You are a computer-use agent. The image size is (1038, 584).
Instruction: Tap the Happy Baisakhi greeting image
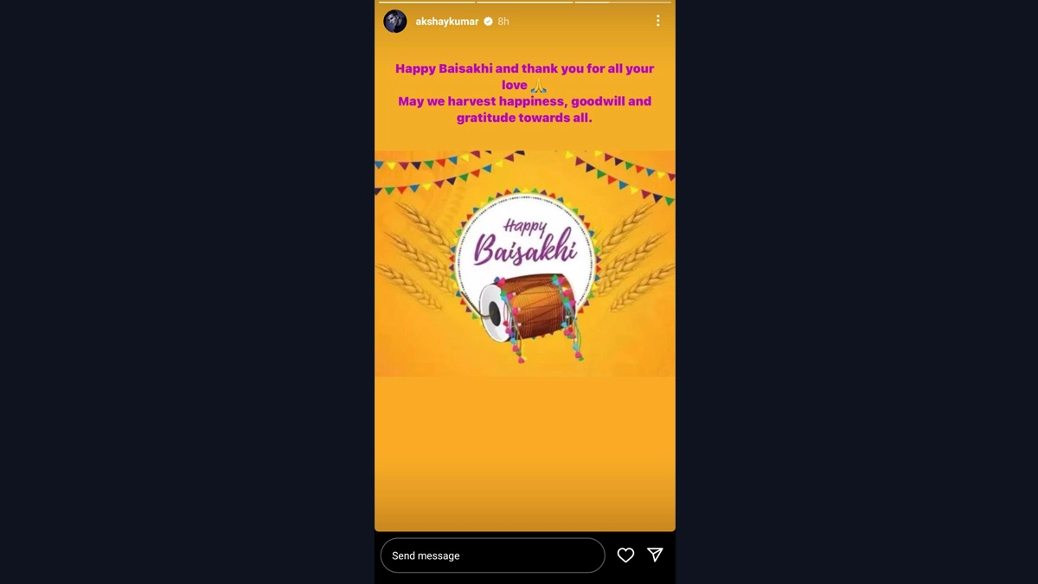[x=525, y=264]
